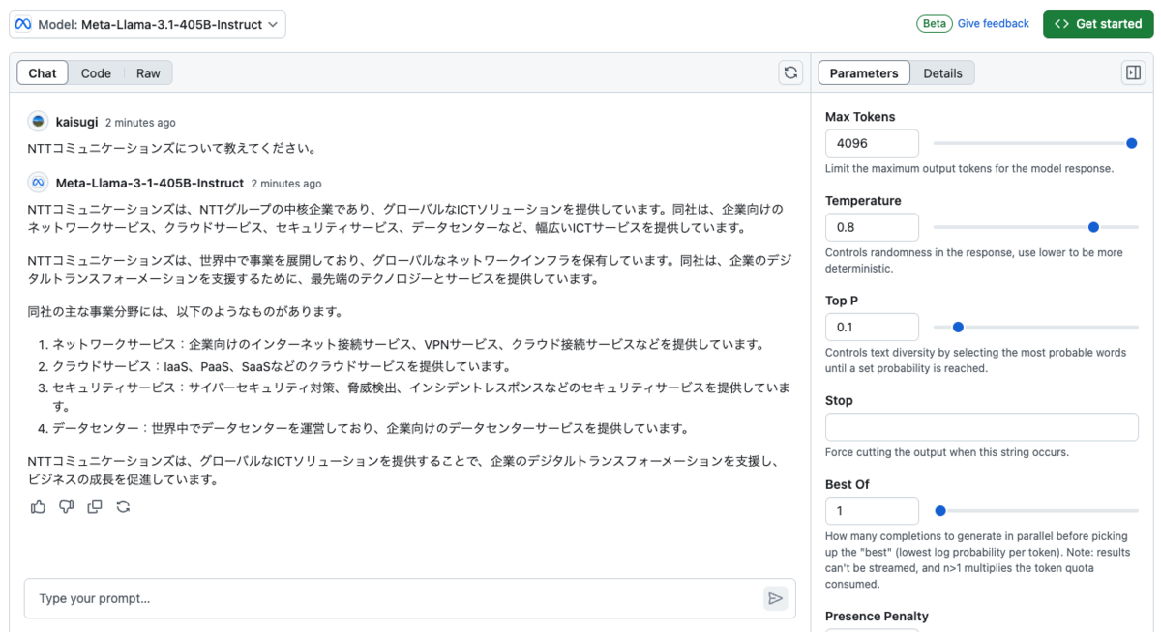Select the Parameters tab
Viewport: 1161px width, 632px height.
click(x=864, y=72)
